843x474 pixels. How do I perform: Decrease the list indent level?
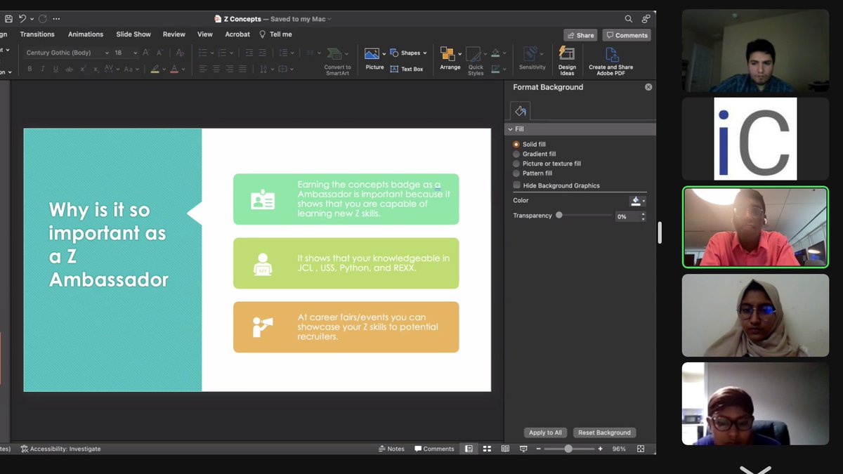pyautogui.click(x=249, y=53)
